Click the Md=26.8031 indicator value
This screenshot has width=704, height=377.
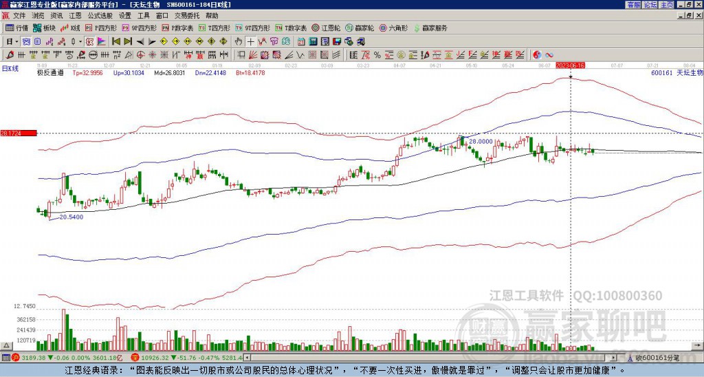click(x=170, y=72)
